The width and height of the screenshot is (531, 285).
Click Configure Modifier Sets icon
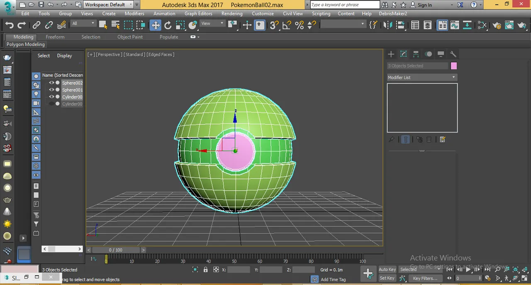click(x=442, y=140)
